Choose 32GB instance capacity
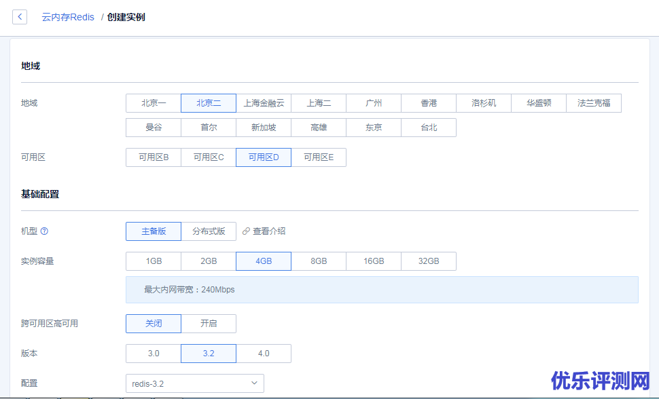 (x=429, y=261)
